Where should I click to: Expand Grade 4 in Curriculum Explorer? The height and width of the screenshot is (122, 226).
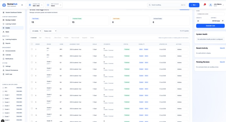[3, 106]
